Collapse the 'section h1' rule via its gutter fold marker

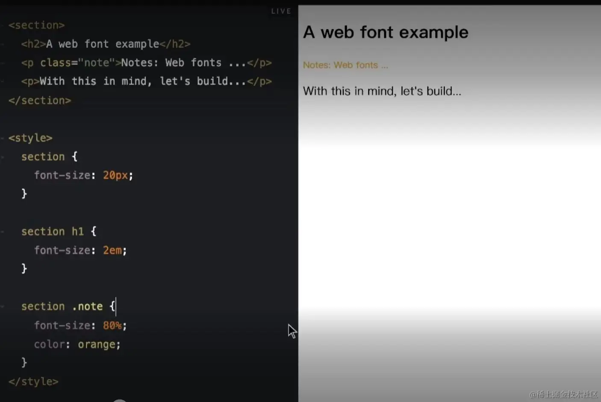tap(3, 231)
